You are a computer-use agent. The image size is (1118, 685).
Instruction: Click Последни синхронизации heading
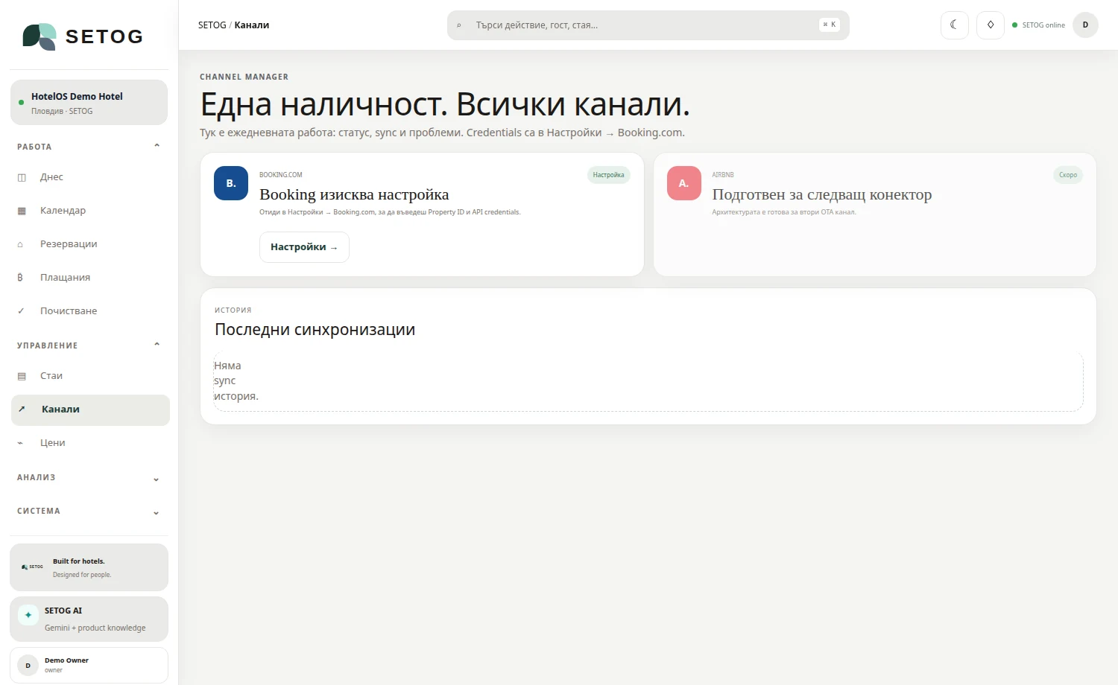coord(315,329)
